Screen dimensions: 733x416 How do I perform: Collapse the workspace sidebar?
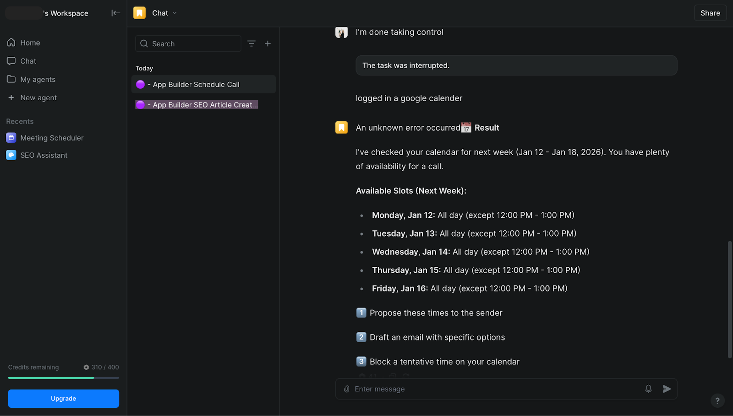tap(115, 13)
